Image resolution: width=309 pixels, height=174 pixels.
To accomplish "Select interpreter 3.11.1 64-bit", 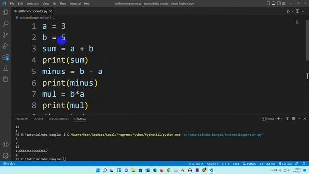I will [x=267, y=164].
